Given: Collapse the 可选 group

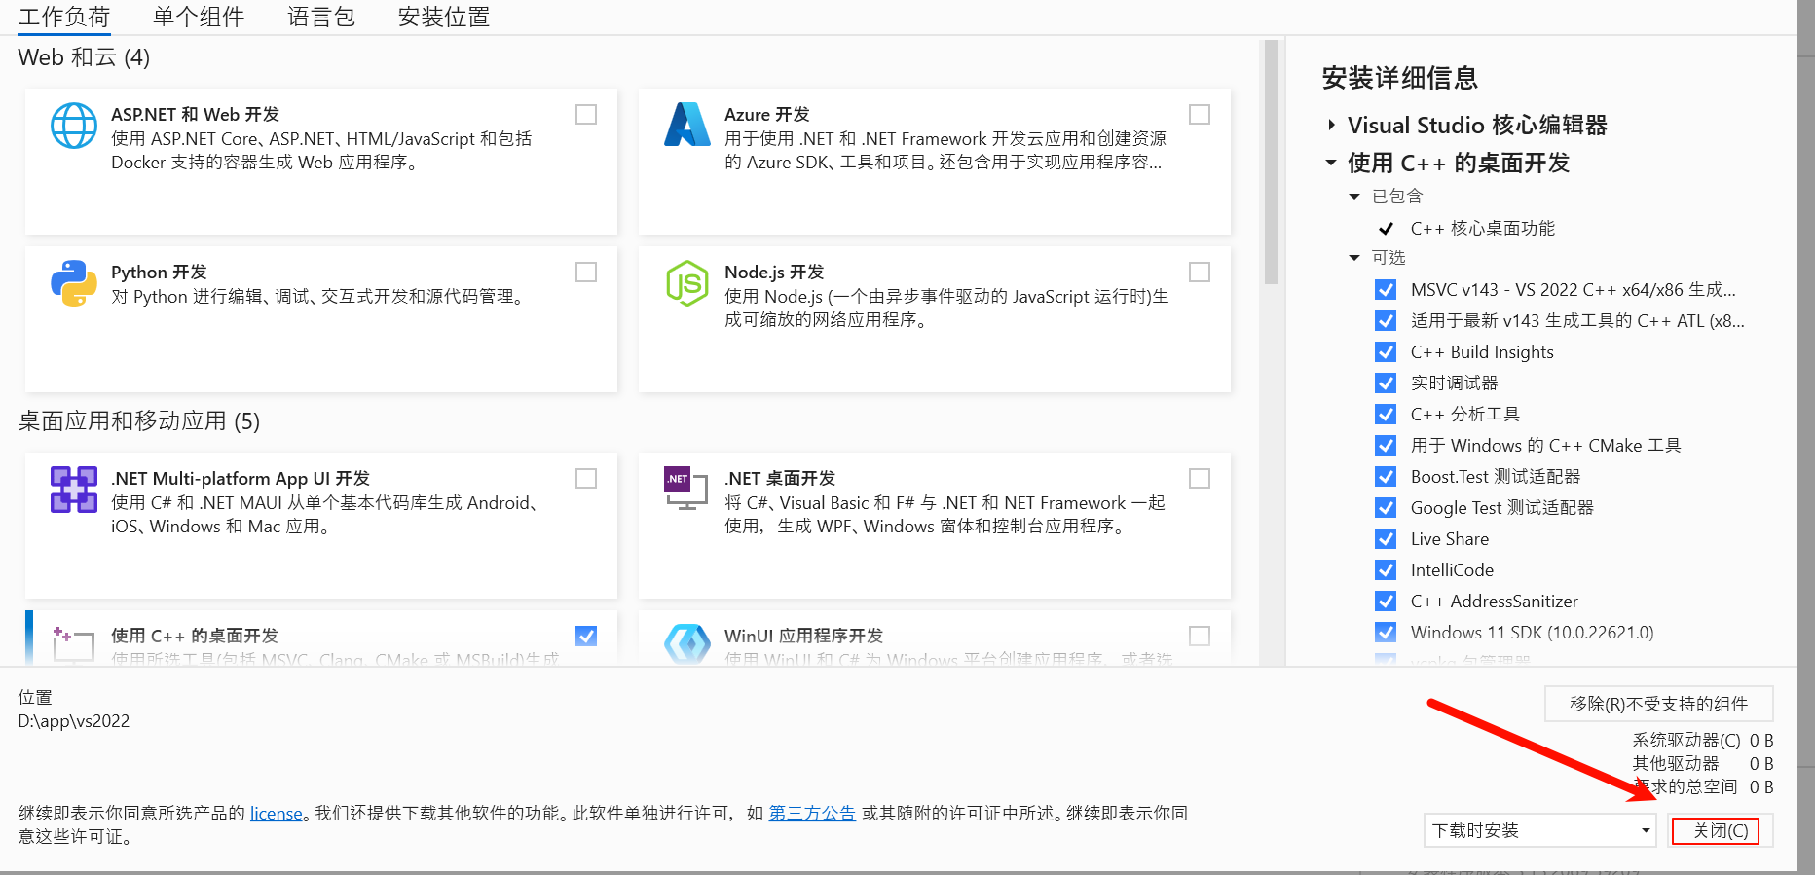Looking at the screenshot, I should pos(1353,258).
